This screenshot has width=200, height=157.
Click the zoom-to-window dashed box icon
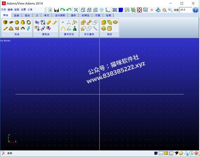click(146, 10)
